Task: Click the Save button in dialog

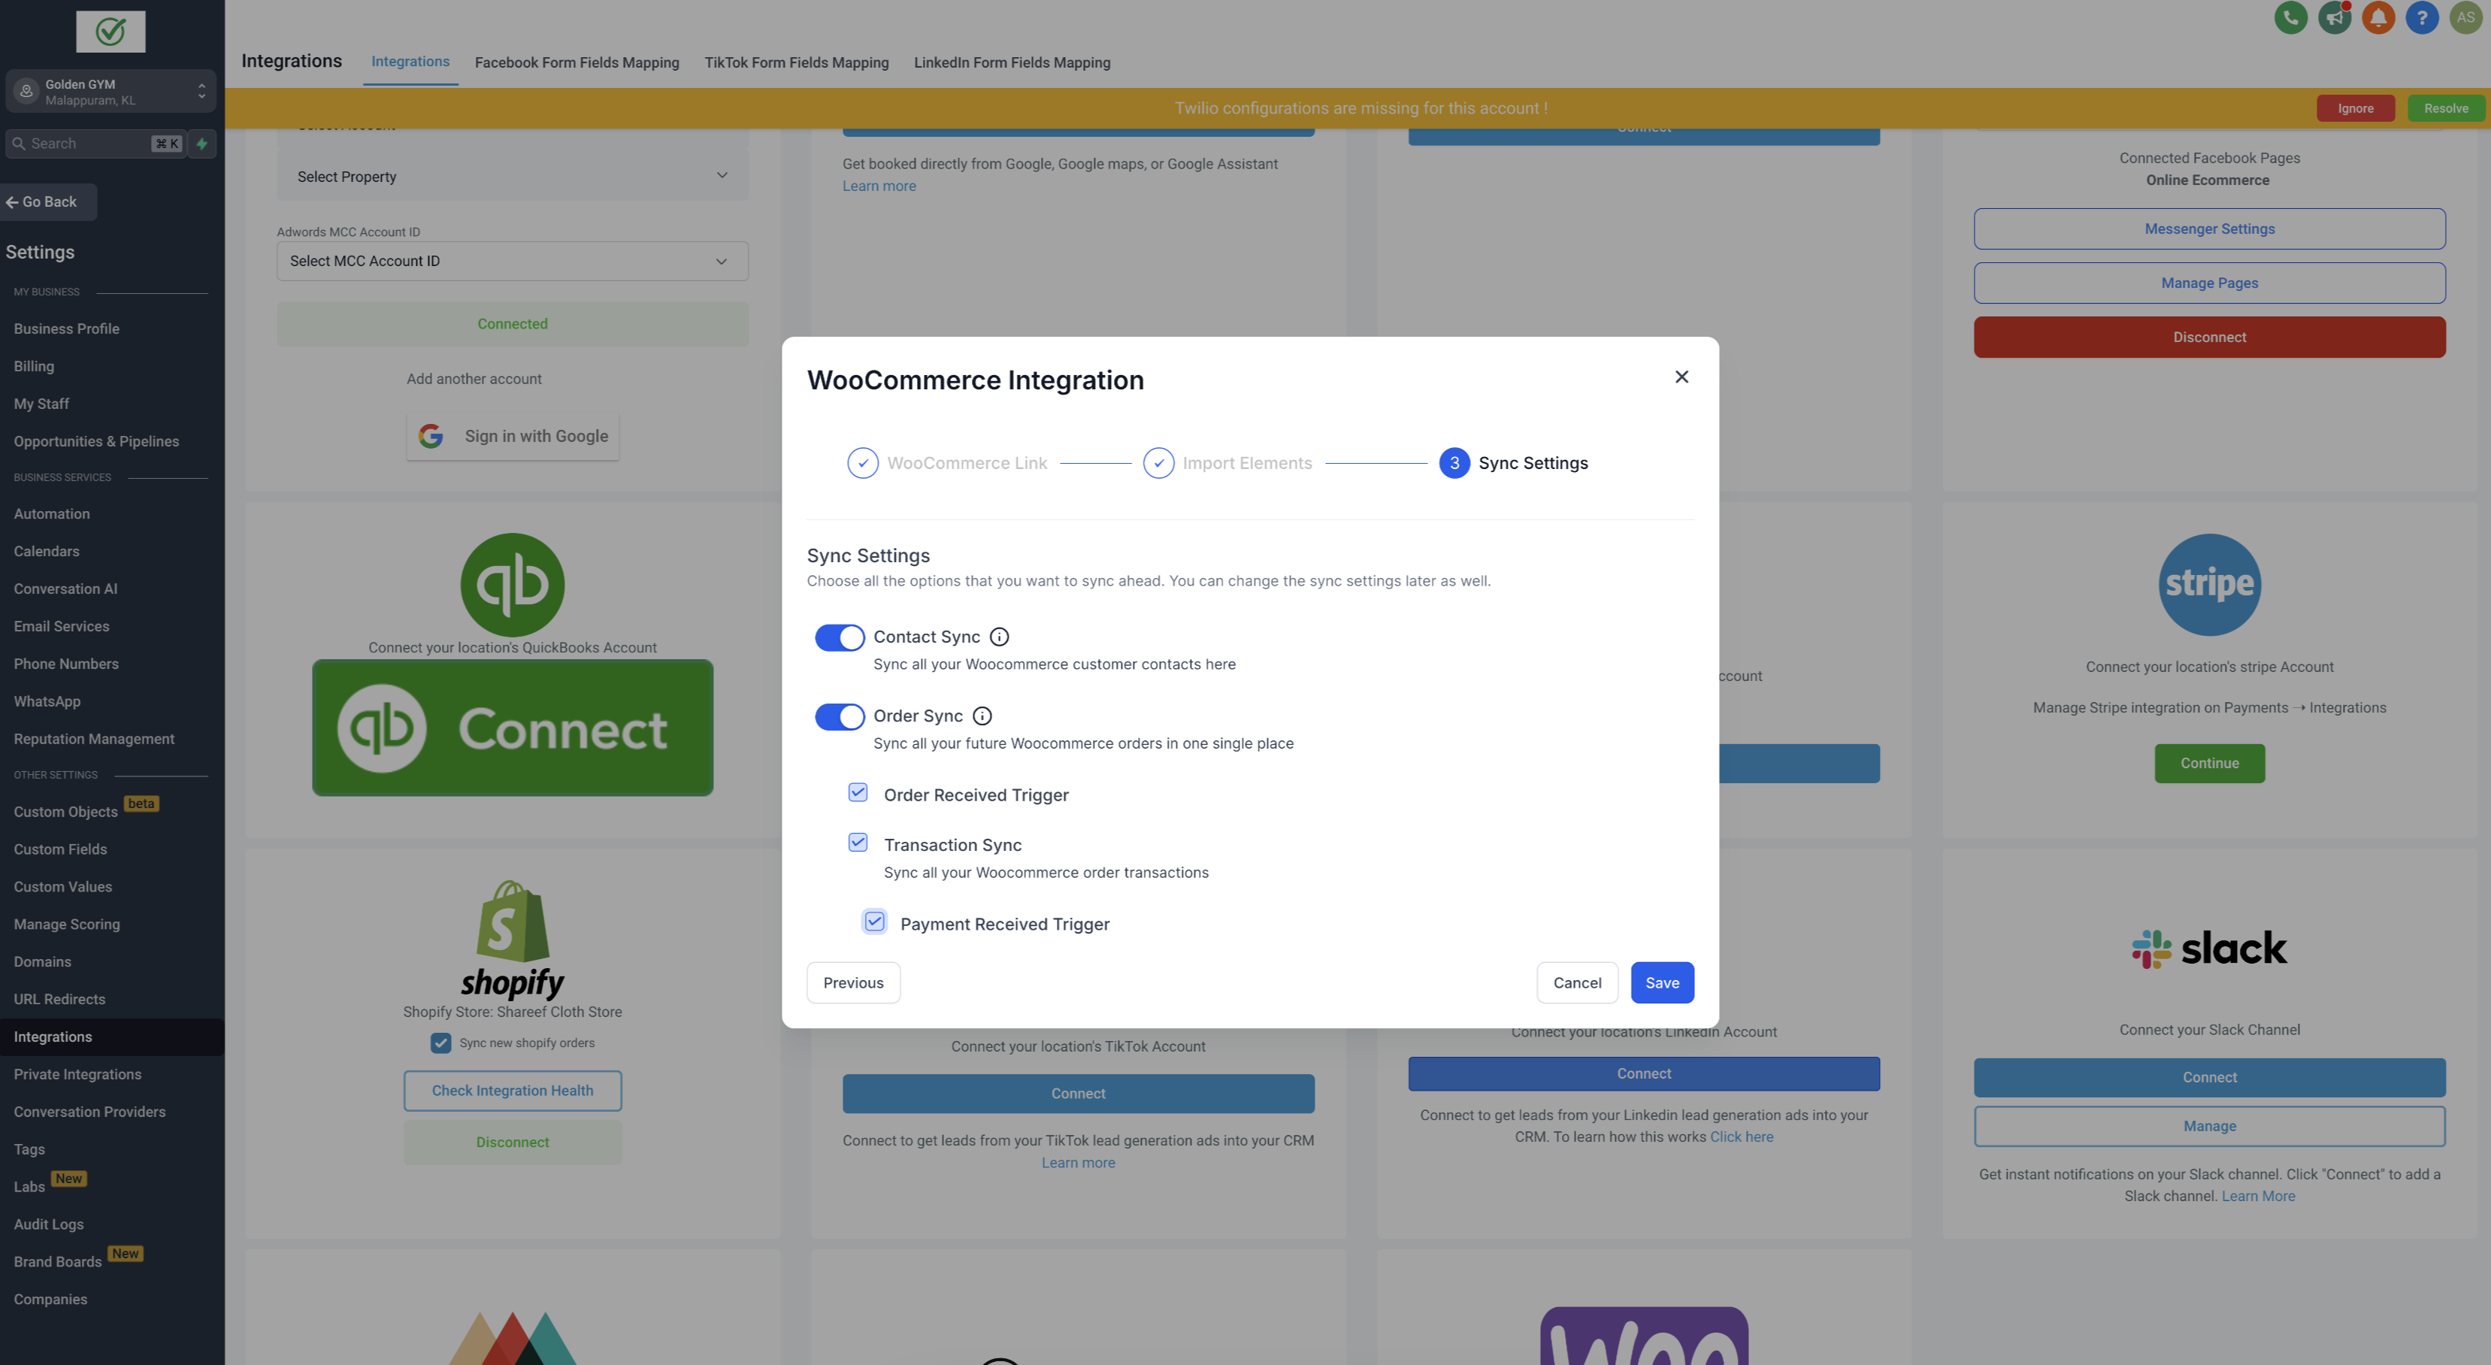Action: 1661,982
